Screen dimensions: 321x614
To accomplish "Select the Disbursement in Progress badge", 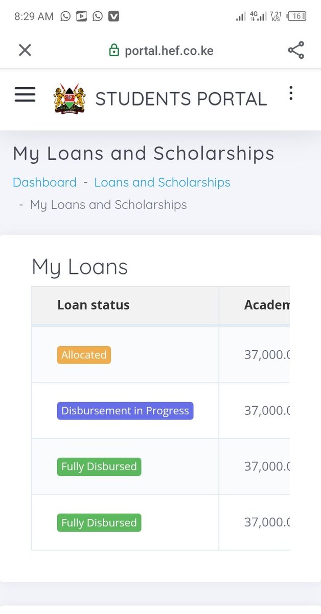I will [x=125, y=411].
